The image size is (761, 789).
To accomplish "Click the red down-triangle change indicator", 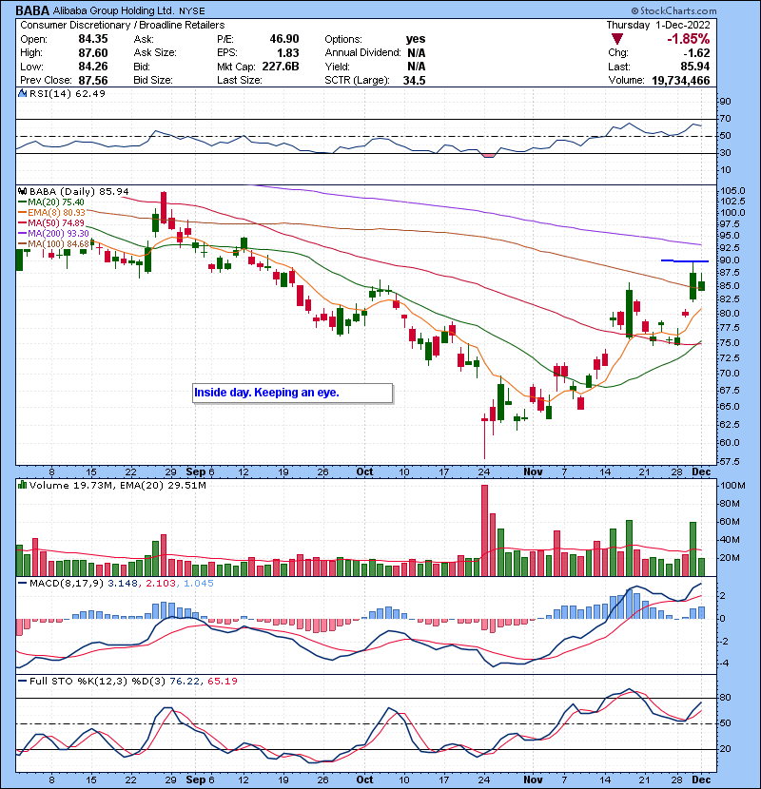I will click(617, 39).
